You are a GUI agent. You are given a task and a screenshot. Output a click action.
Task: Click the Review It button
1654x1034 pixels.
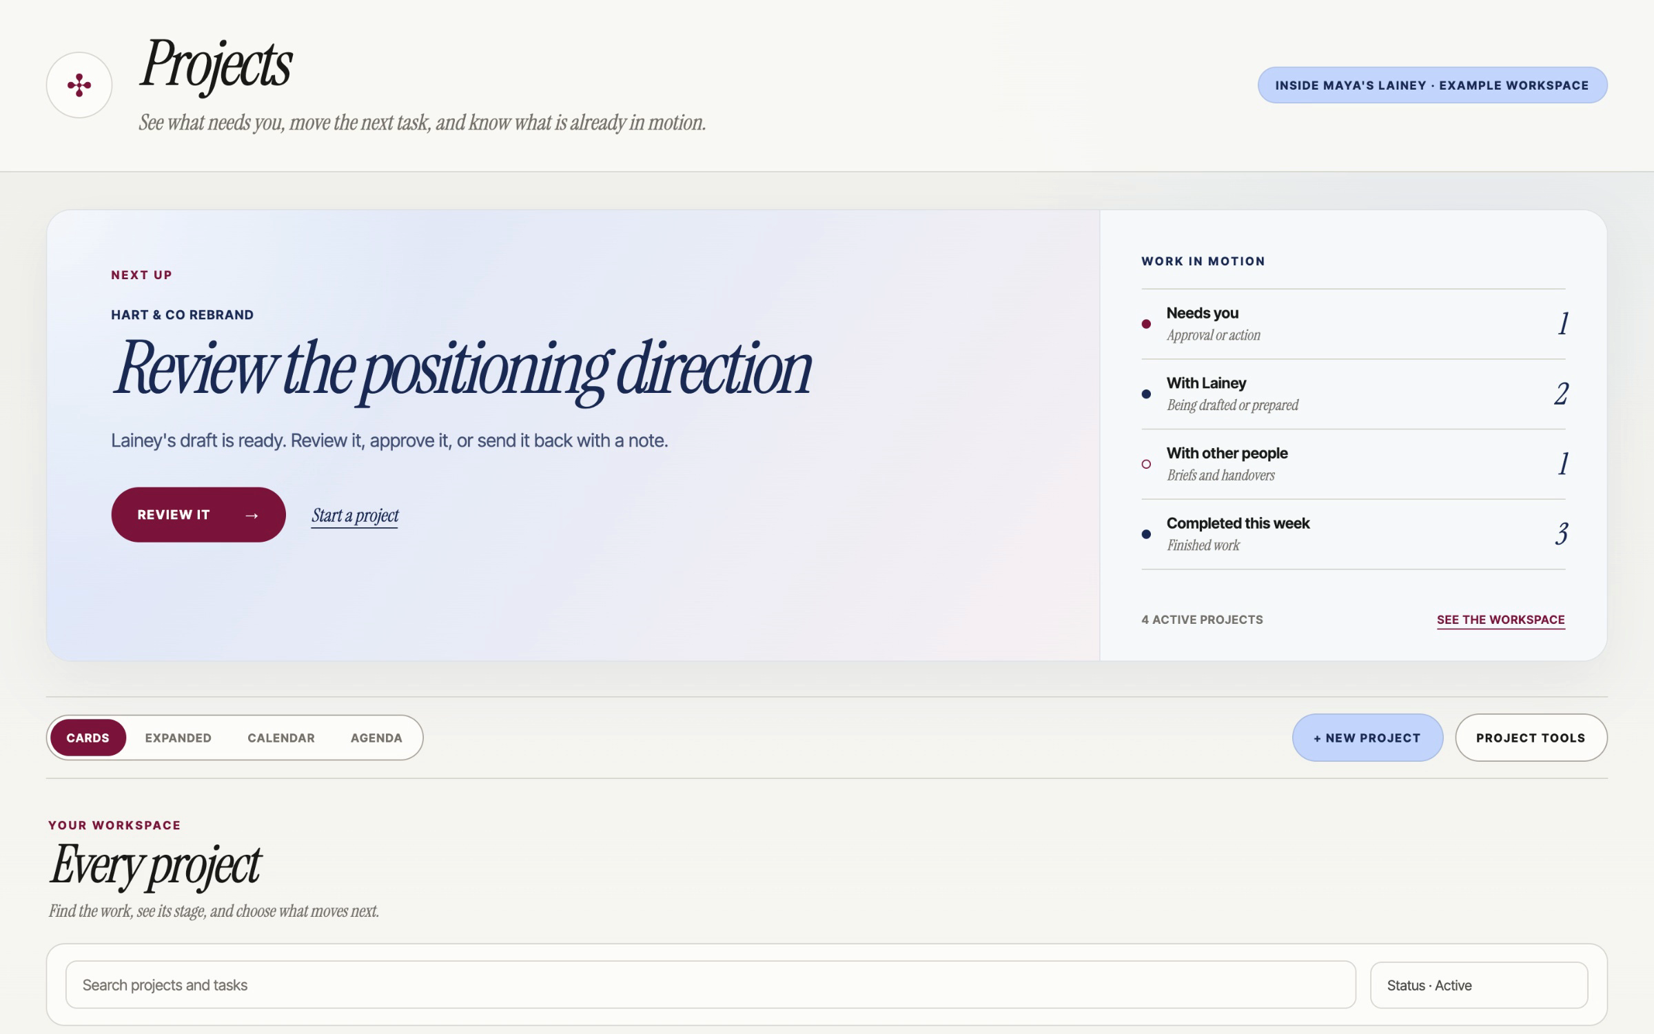198,514
